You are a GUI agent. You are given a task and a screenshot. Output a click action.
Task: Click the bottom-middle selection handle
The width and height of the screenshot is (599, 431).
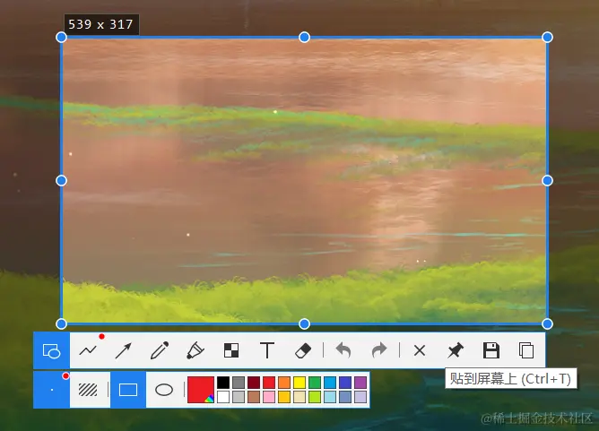click(x=304, y=324)
